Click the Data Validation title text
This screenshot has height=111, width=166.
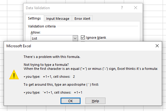point(38,8)
